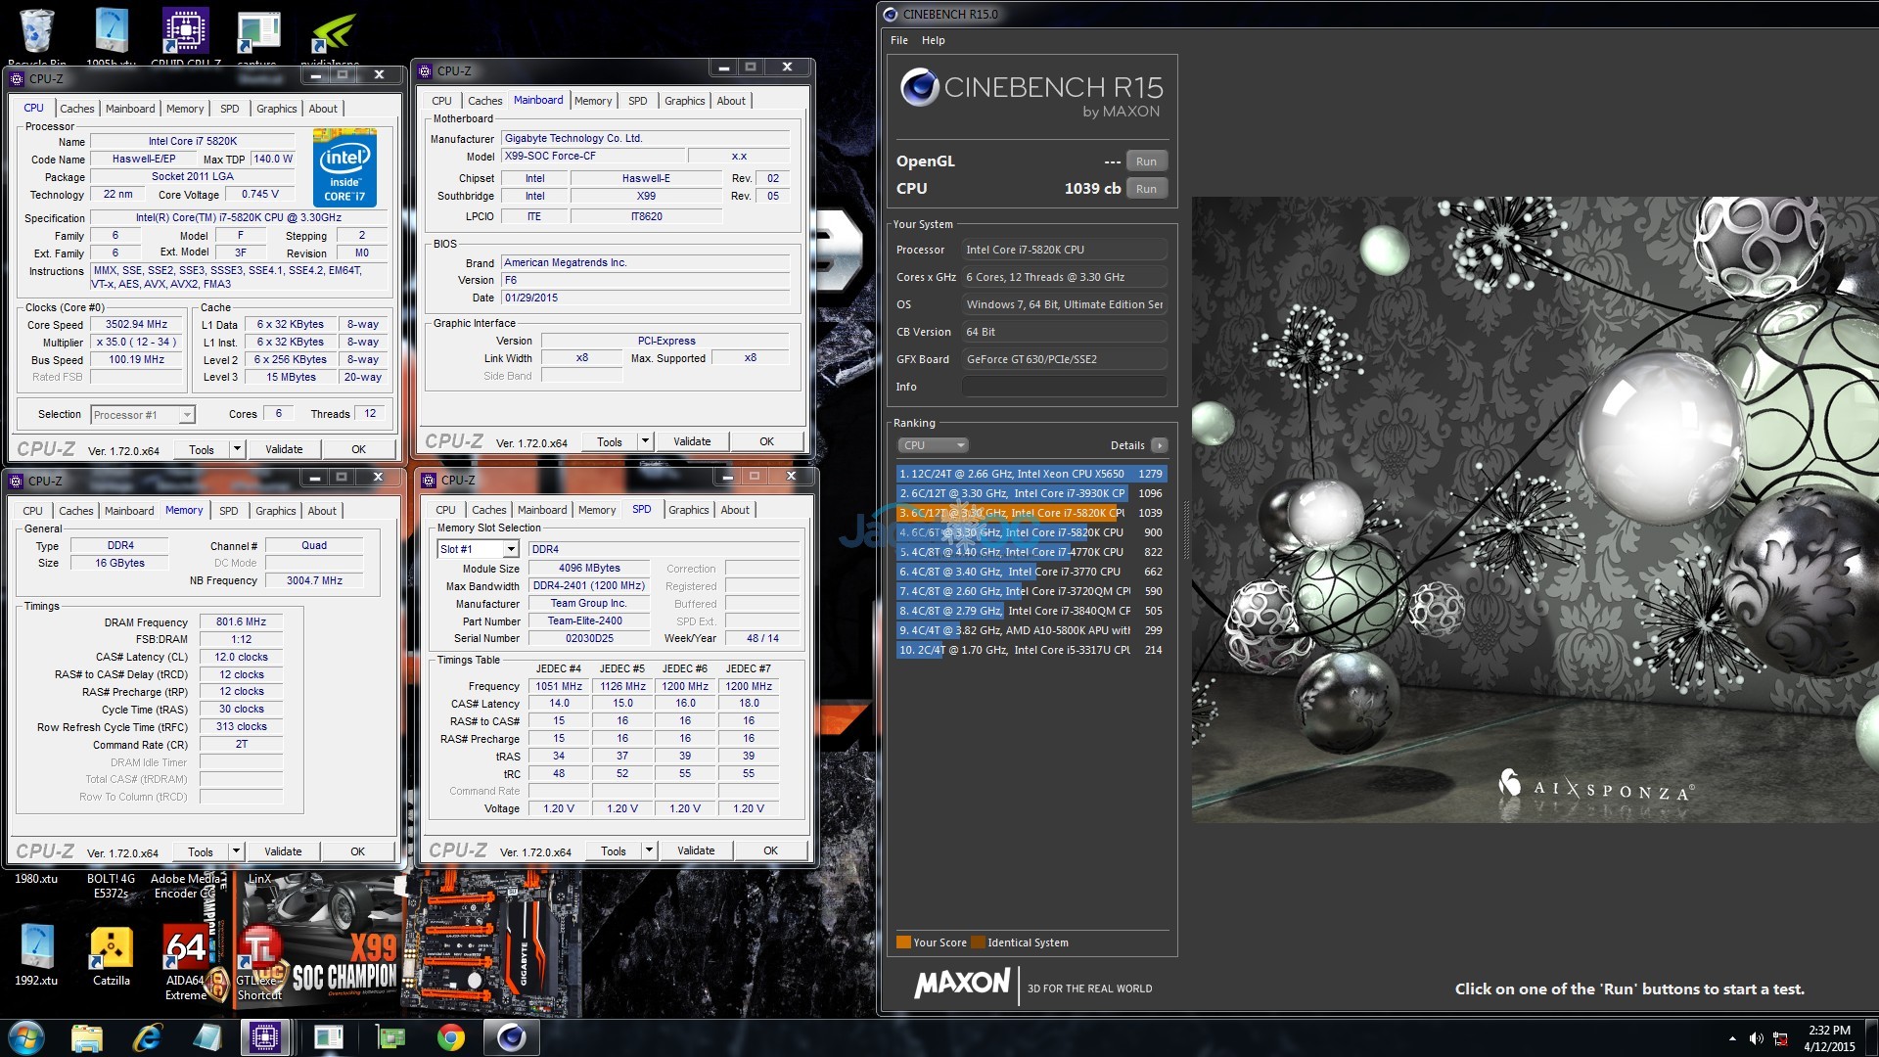This screenshot has height=1057, width=1879.
Task: Switch to Caches tab in top-left CPU-Z
Action: tap(76, 109)
